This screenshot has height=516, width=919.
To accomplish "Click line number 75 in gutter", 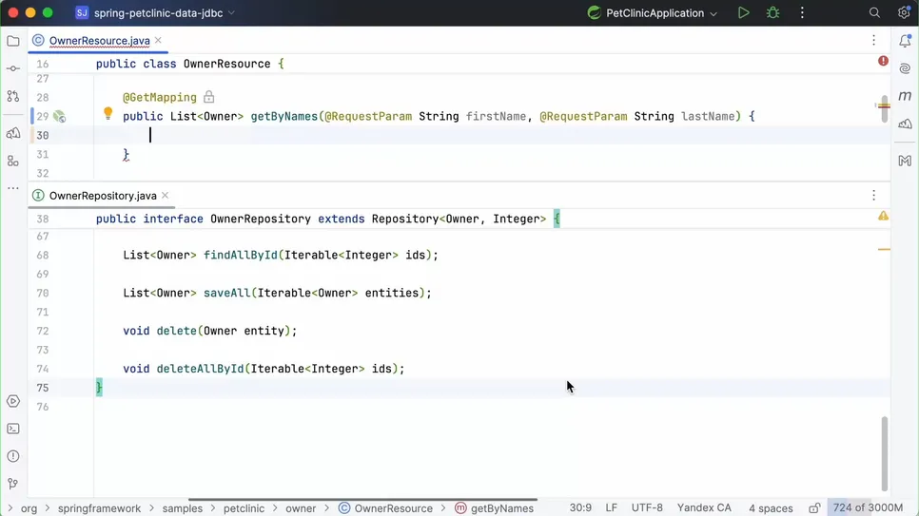I will [x=42, y=388].
